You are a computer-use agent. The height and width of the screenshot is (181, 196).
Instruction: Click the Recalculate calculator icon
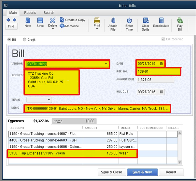[161, 21]
